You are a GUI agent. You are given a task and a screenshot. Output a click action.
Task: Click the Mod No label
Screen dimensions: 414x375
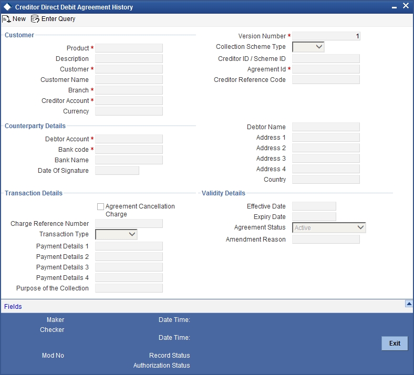tap(53, 356)
